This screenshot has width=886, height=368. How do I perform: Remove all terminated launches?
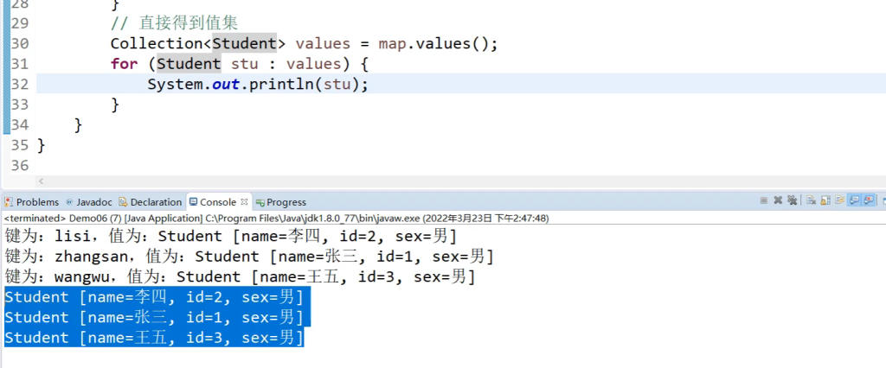792,200
